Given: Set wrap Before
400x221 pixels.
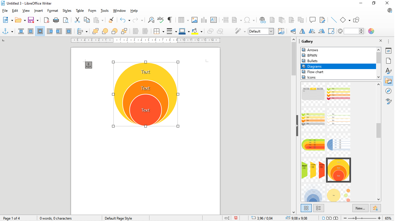Looking at the screenshot, I should pos(50,31).
